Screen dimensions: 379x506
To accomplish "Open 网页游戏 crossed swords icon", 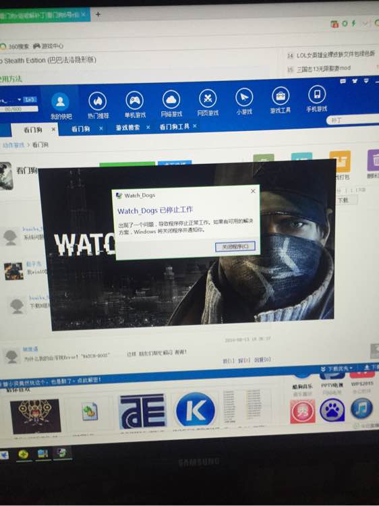I will (208, 98).
